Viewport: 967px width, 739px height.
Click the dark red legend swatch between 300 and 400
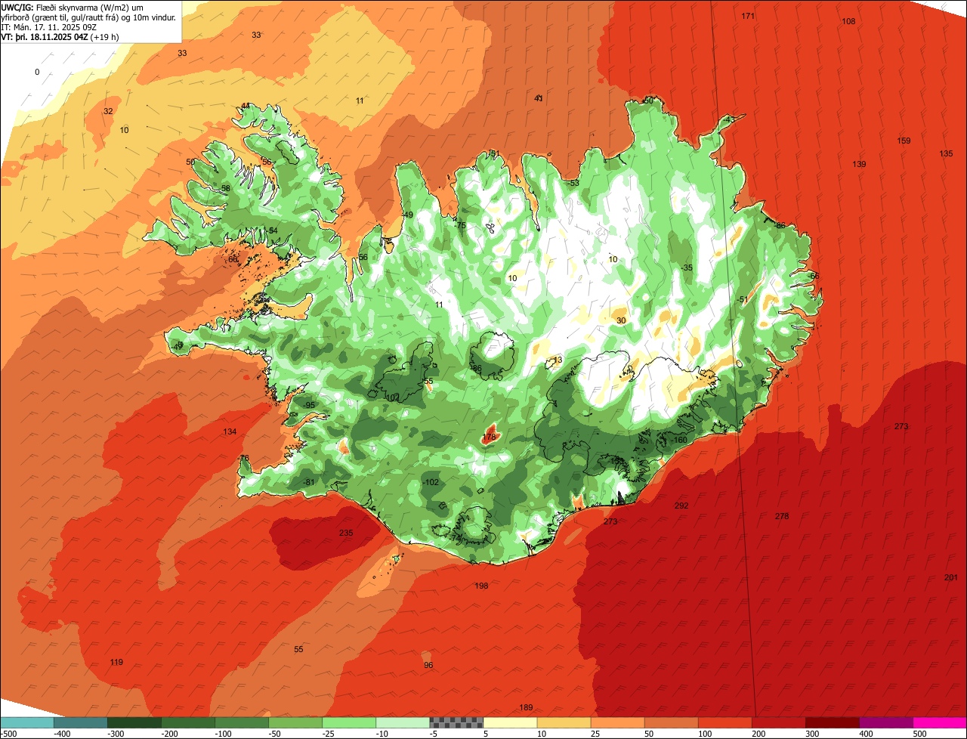[833, 722]
